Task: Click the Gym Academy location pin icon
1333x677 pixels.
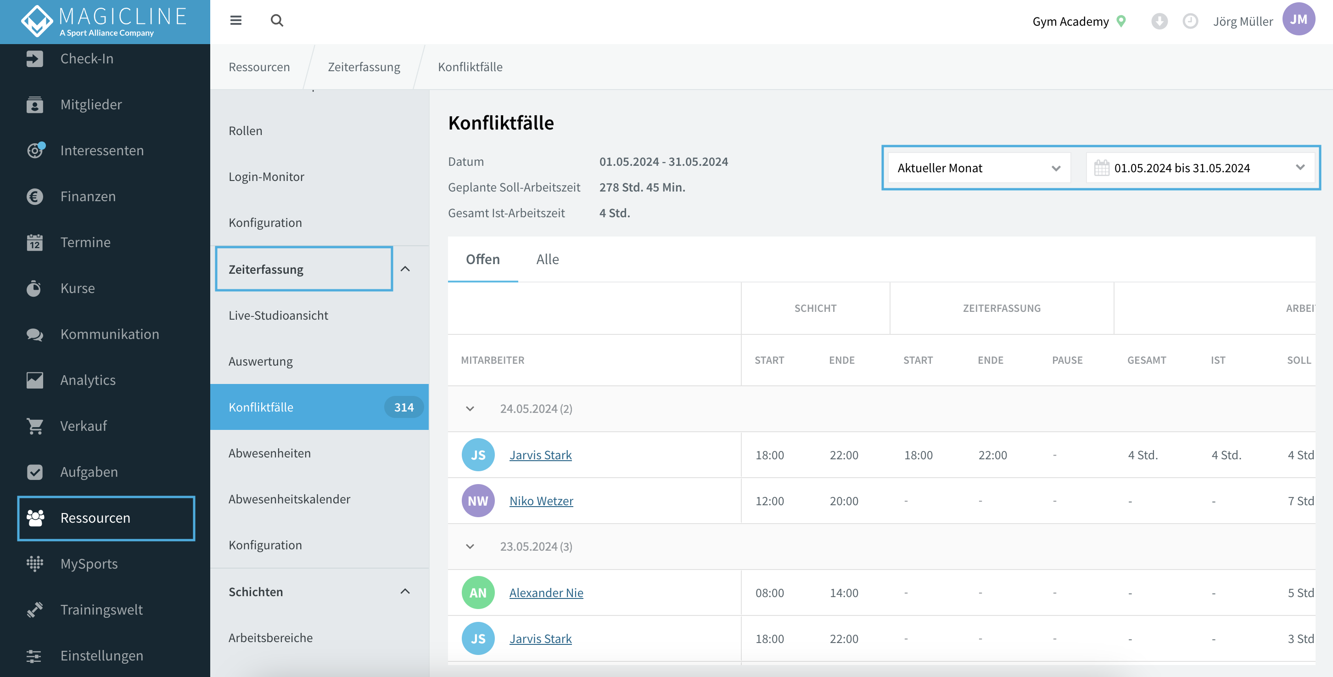Action: (1121, 21)
